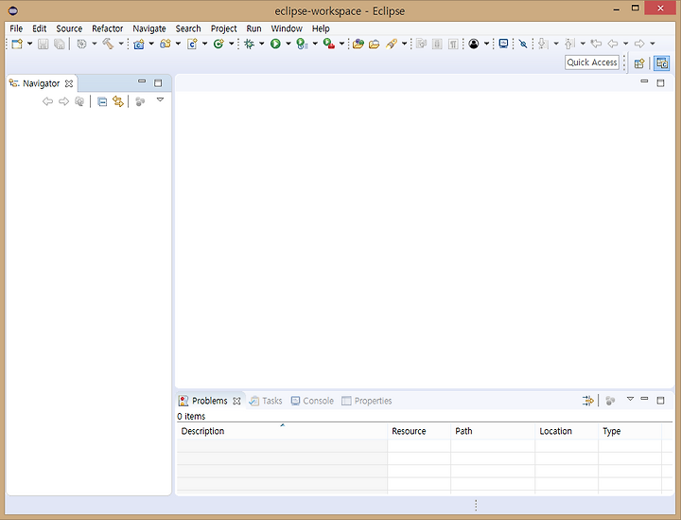The image size is (681, 520).
Task: Sort by the Description column header
Action: 282,431
